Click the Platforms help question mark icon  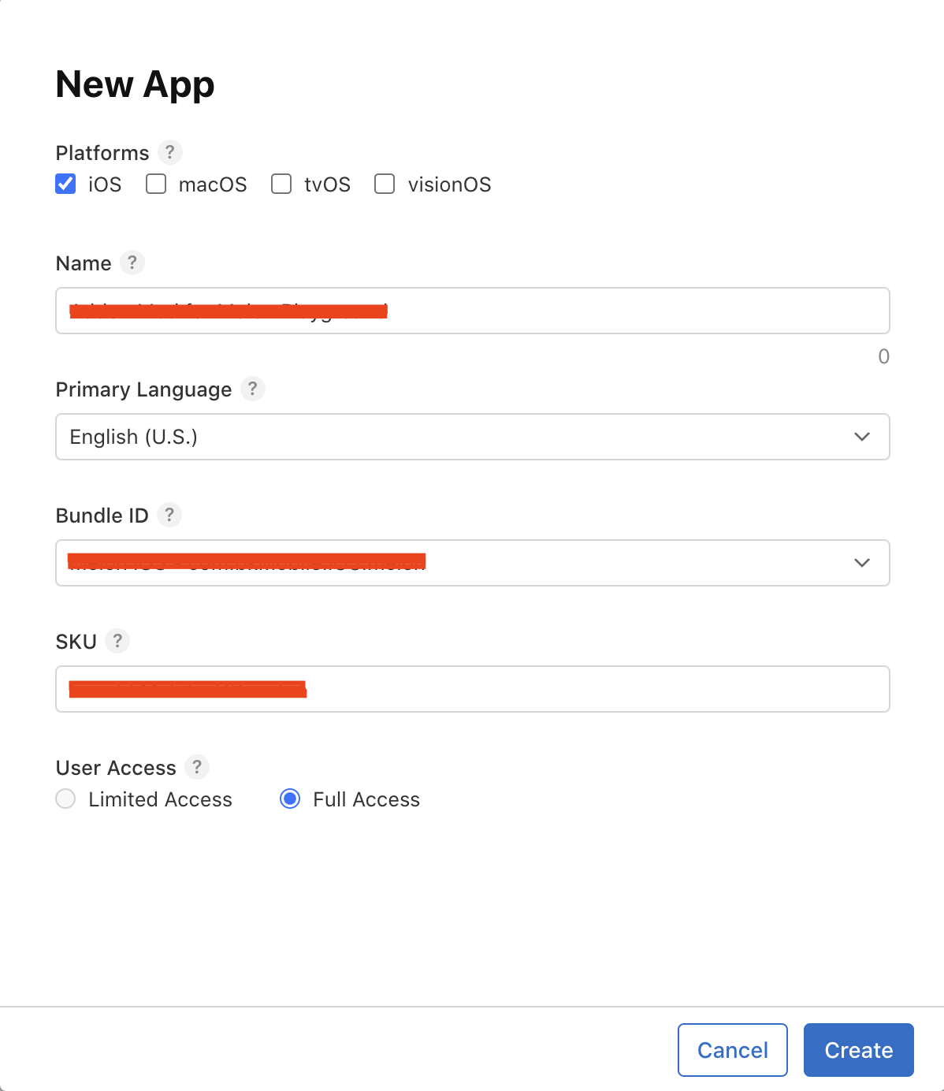[x=169, y=152]
